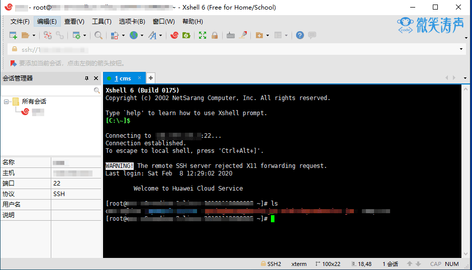Expand the Open Session dropdown arrow

point(34,36)
